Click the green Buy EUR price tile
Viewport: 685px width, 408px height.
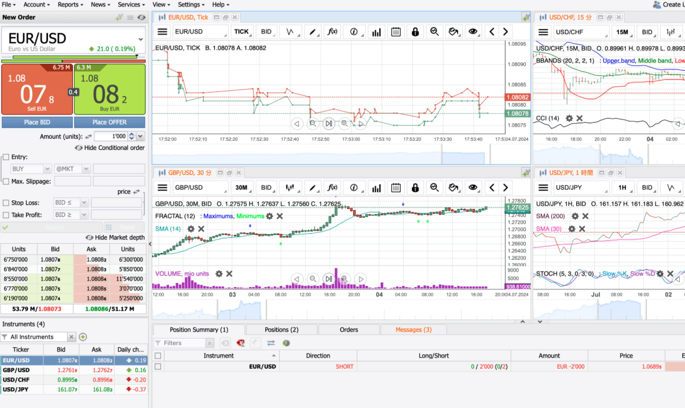click(109, 89)
